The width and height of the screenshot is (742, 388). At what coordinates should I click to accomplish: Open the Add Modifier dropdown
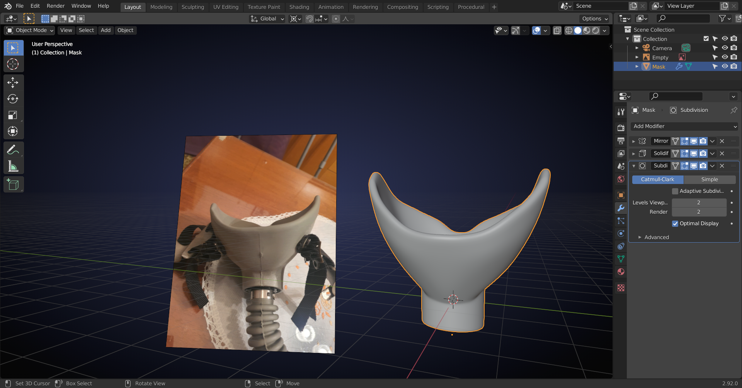(x=684, y=127)
